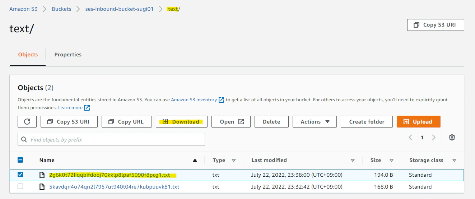Click the file icon for 2g6k0t72 object
The width and height of the screenshot is (475, 199).
click(x=42, y=175)
